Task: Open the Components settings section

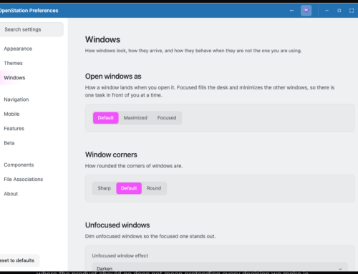Action: (x=19, y=165)
